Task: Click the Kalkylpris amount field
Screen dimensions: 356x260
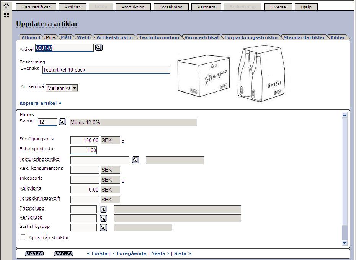Action: [x=85, y=190]
